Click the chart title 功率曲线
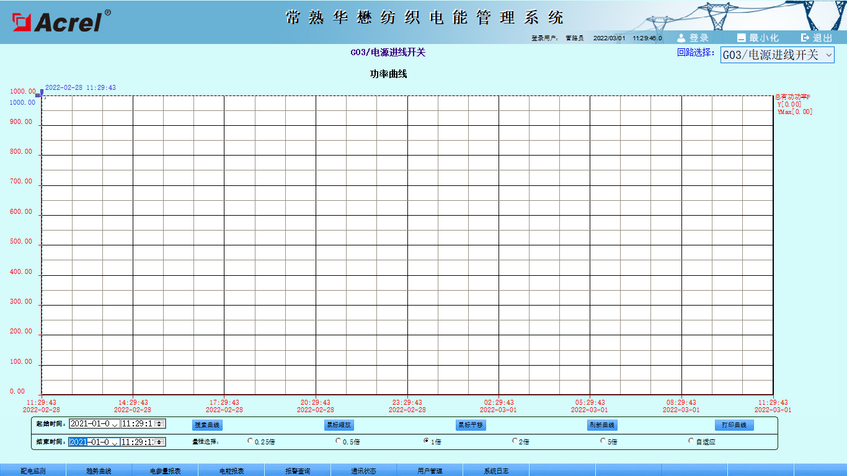847x476 pixels. 389,74
